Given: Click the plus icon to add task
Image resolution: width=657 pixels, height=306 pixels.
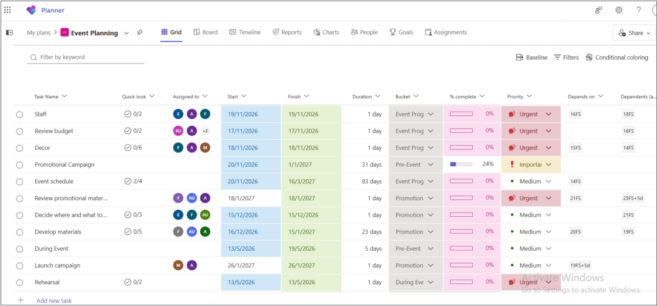Looking at the screenshot, I should 21,300.
